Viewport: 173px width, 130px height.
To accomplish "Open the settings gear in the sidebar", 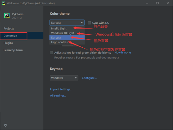I will click(x=5, y=125).
